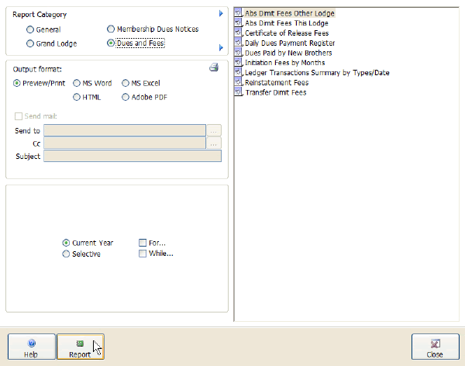Click the lower blue arrow near Dues and Fees
Viewport: 465px width, 366px height.
point(221,48)
